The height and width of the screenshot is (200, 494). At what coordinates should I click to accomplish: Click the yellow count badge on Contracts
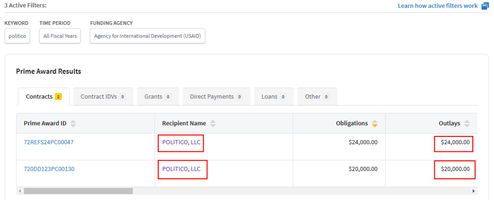[58, 97]
